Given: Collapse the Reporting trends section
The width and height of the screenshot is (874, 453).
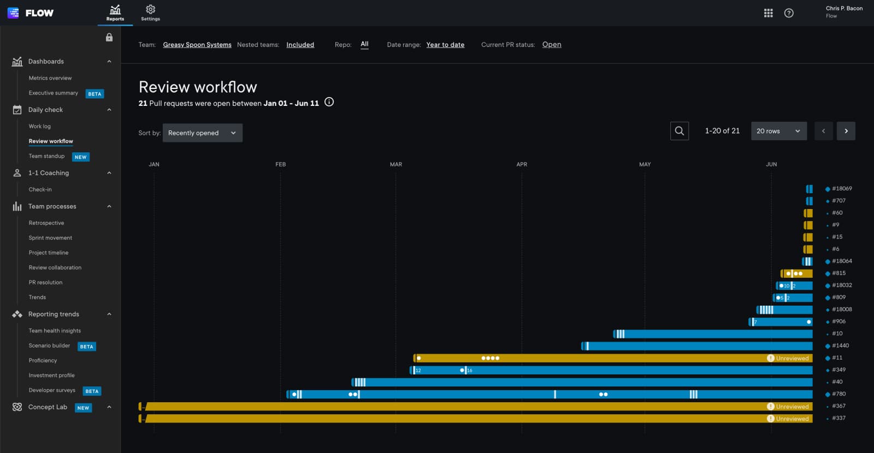Looking at the screenshot, I should 109,314.
